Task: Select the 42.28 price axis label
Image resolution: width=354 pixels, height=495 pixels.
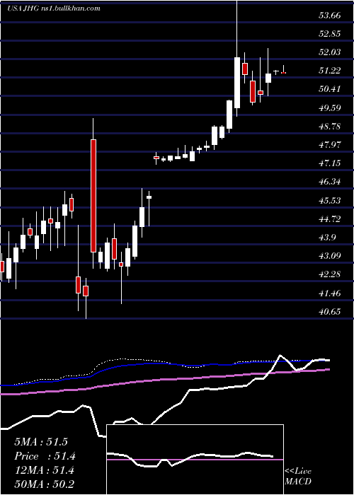Action: click(330, 274)
